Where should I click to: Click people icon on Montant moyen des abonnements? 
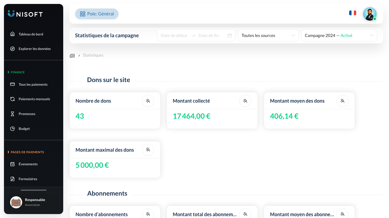(x=343, y=214)
